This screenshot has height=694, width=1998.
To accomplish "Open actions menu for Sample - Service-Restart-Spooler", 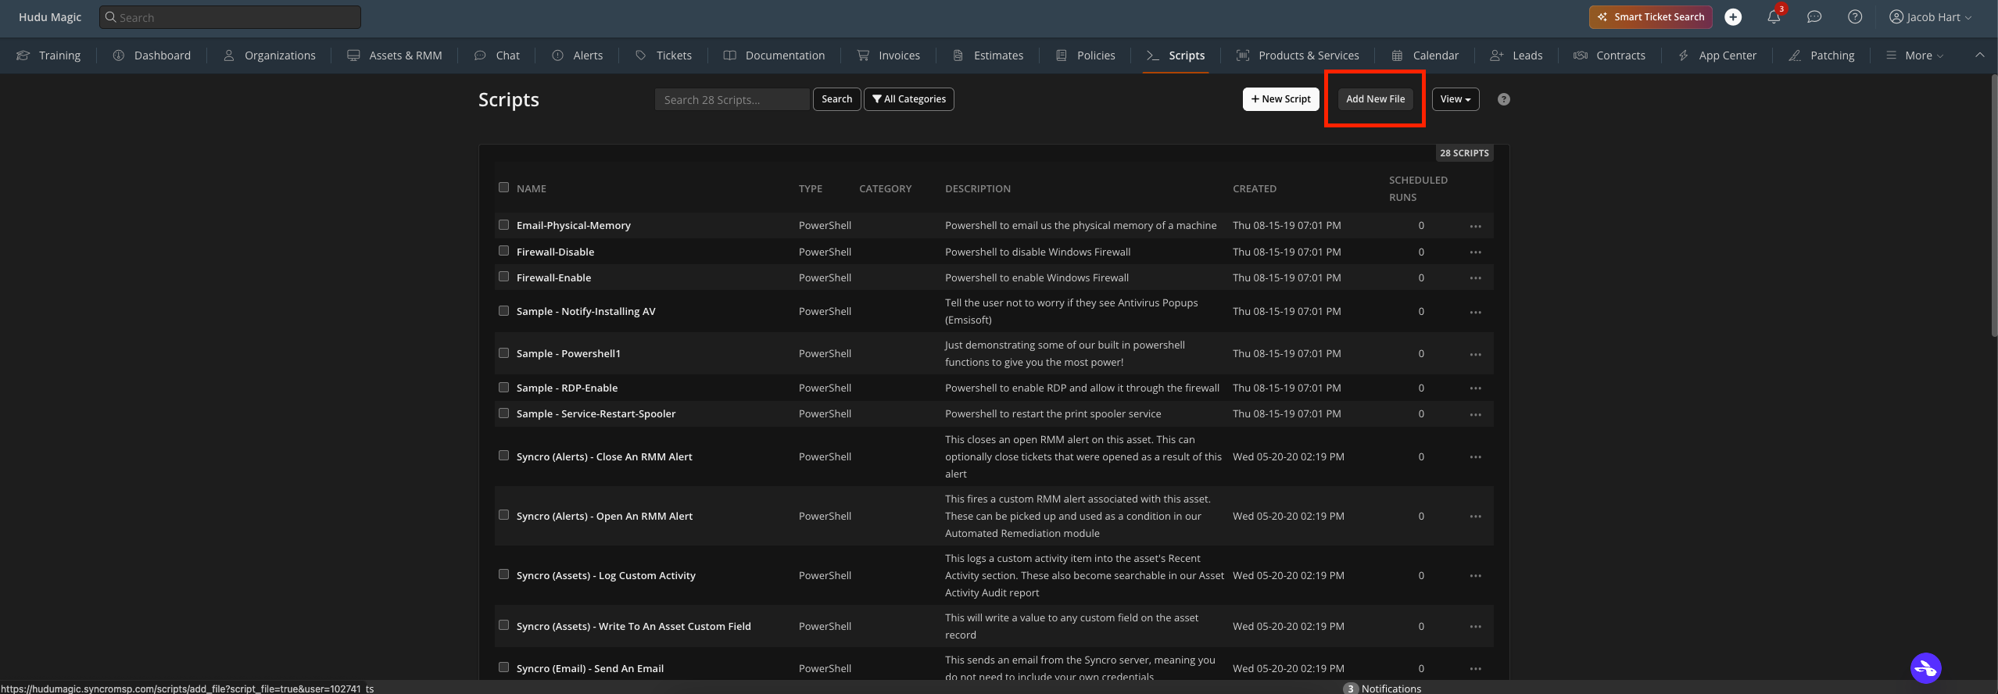I will click(x=1476, y=414).
